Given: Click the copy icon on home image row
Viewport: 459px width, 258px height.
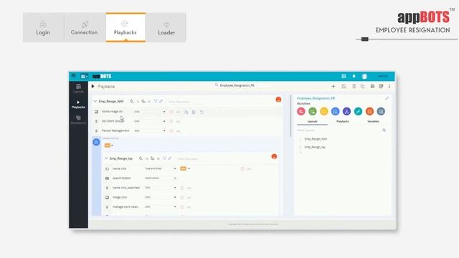Looking at the screenshot, I should 186,112.
